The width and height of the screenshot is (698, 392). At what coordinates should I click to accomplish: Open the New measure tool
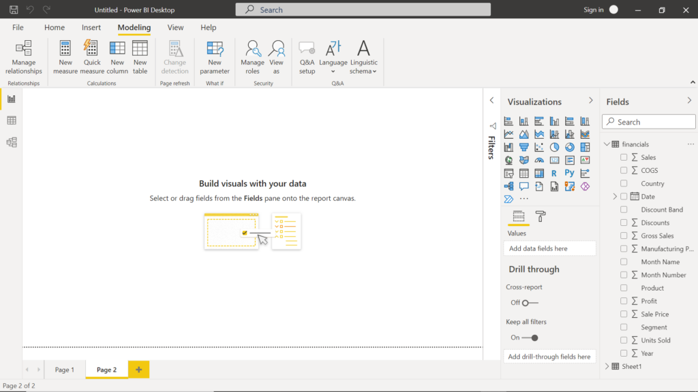(x=65, y=56)
